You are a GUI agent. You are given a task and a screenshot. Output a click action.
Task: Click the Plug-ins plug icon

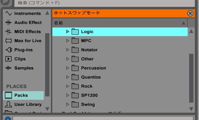pos(9,50)
